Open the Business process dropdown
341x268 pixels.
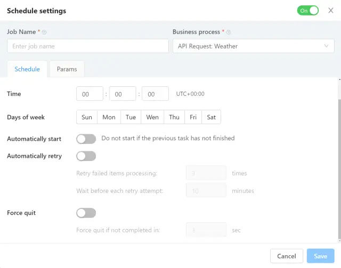click(253, 46)
